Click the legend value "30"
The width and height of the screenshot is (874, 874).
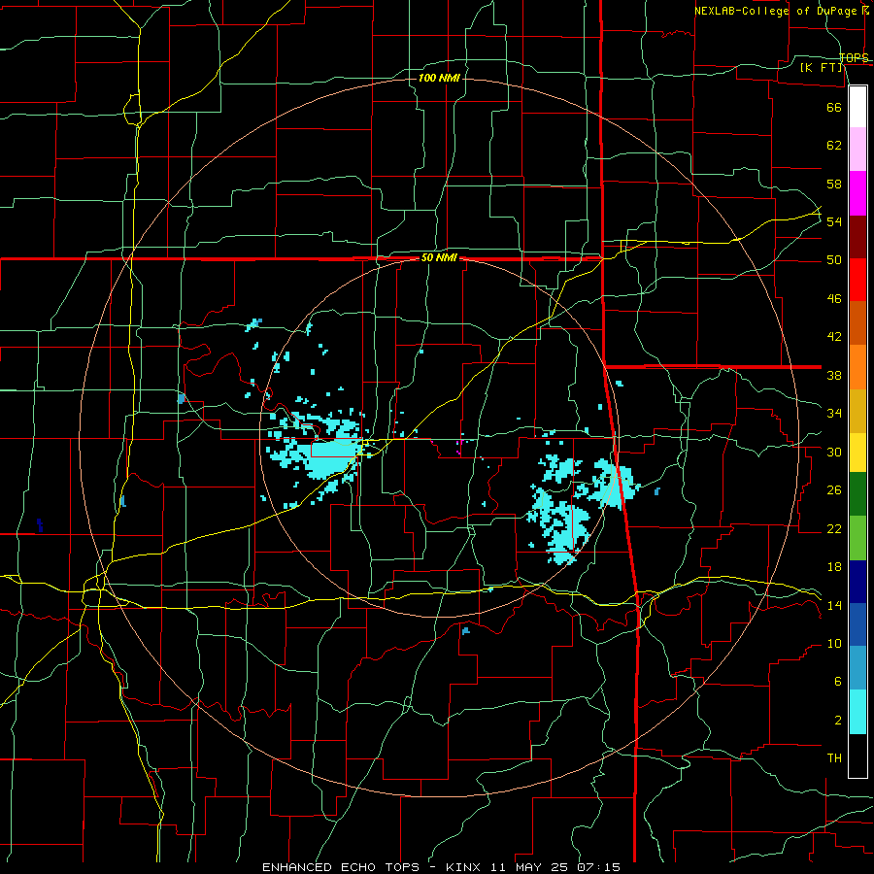point(834,452)
